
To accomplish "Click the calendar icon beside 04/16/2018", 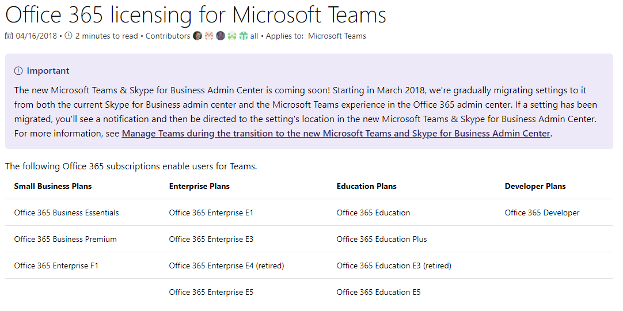I will pyautogui.click(x=9, y=36).
